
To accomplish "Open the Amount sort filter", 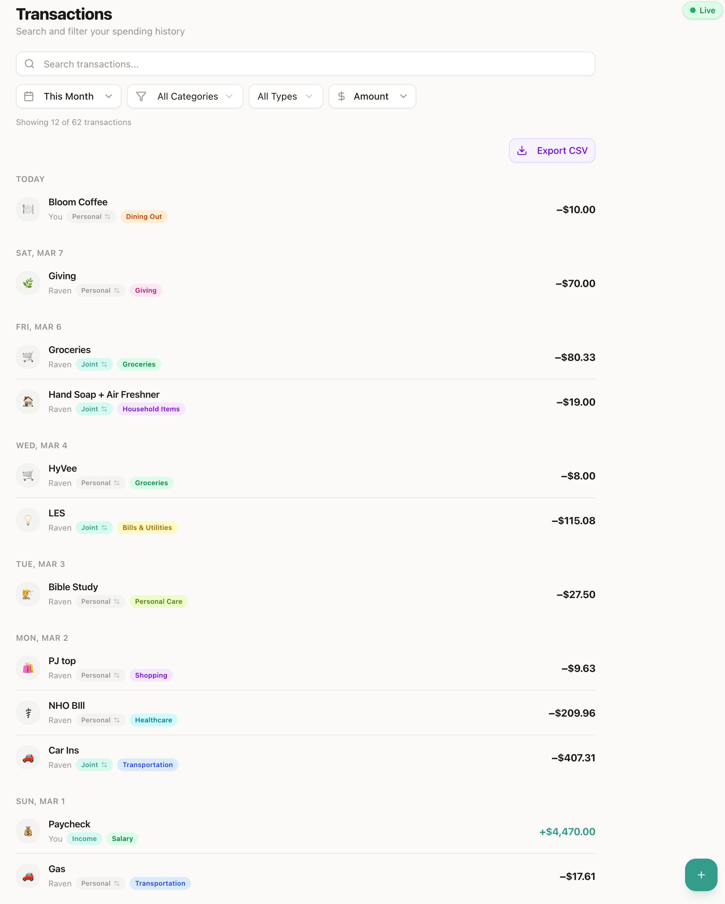I will click(x=372, y=96).
